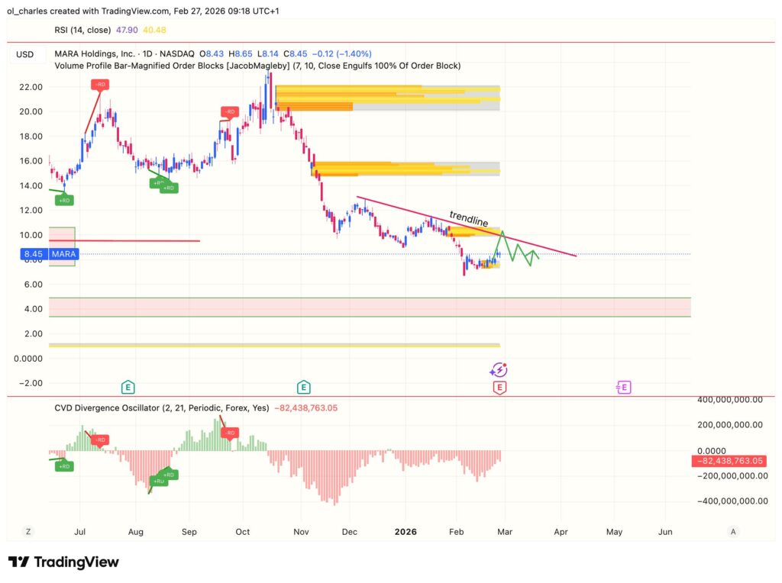
Task: Select the purple AI lightning event icon
Action: coord(499,370)
